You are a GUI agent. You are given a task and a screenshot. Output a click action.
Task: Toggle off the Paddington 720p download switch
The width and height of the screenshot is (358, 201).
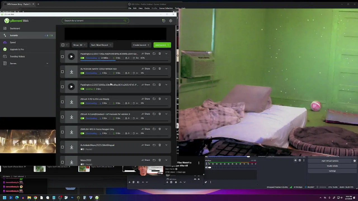[x=82, y=58]
